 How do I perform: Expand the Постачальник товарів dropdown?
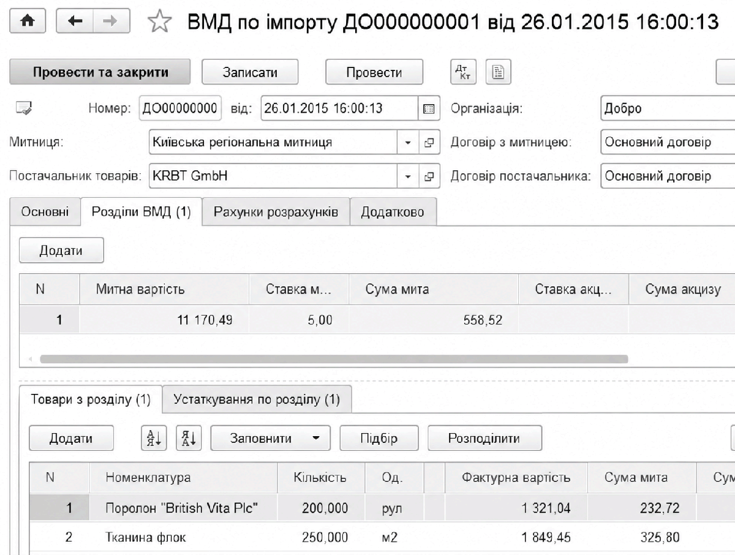[409, 176]
